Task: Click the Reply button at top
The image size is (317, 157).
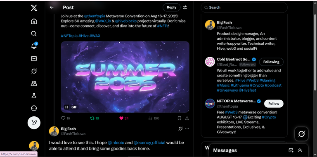Action: click(x=171, y=7)
